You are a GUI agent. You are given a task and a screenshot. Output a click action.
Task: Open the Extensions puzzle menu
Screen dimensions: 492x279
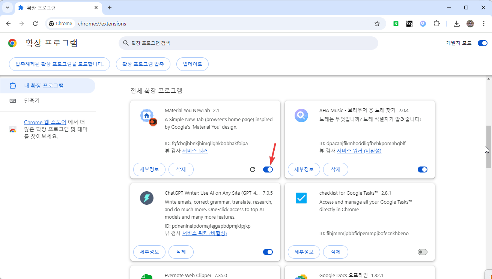(436, 24)
